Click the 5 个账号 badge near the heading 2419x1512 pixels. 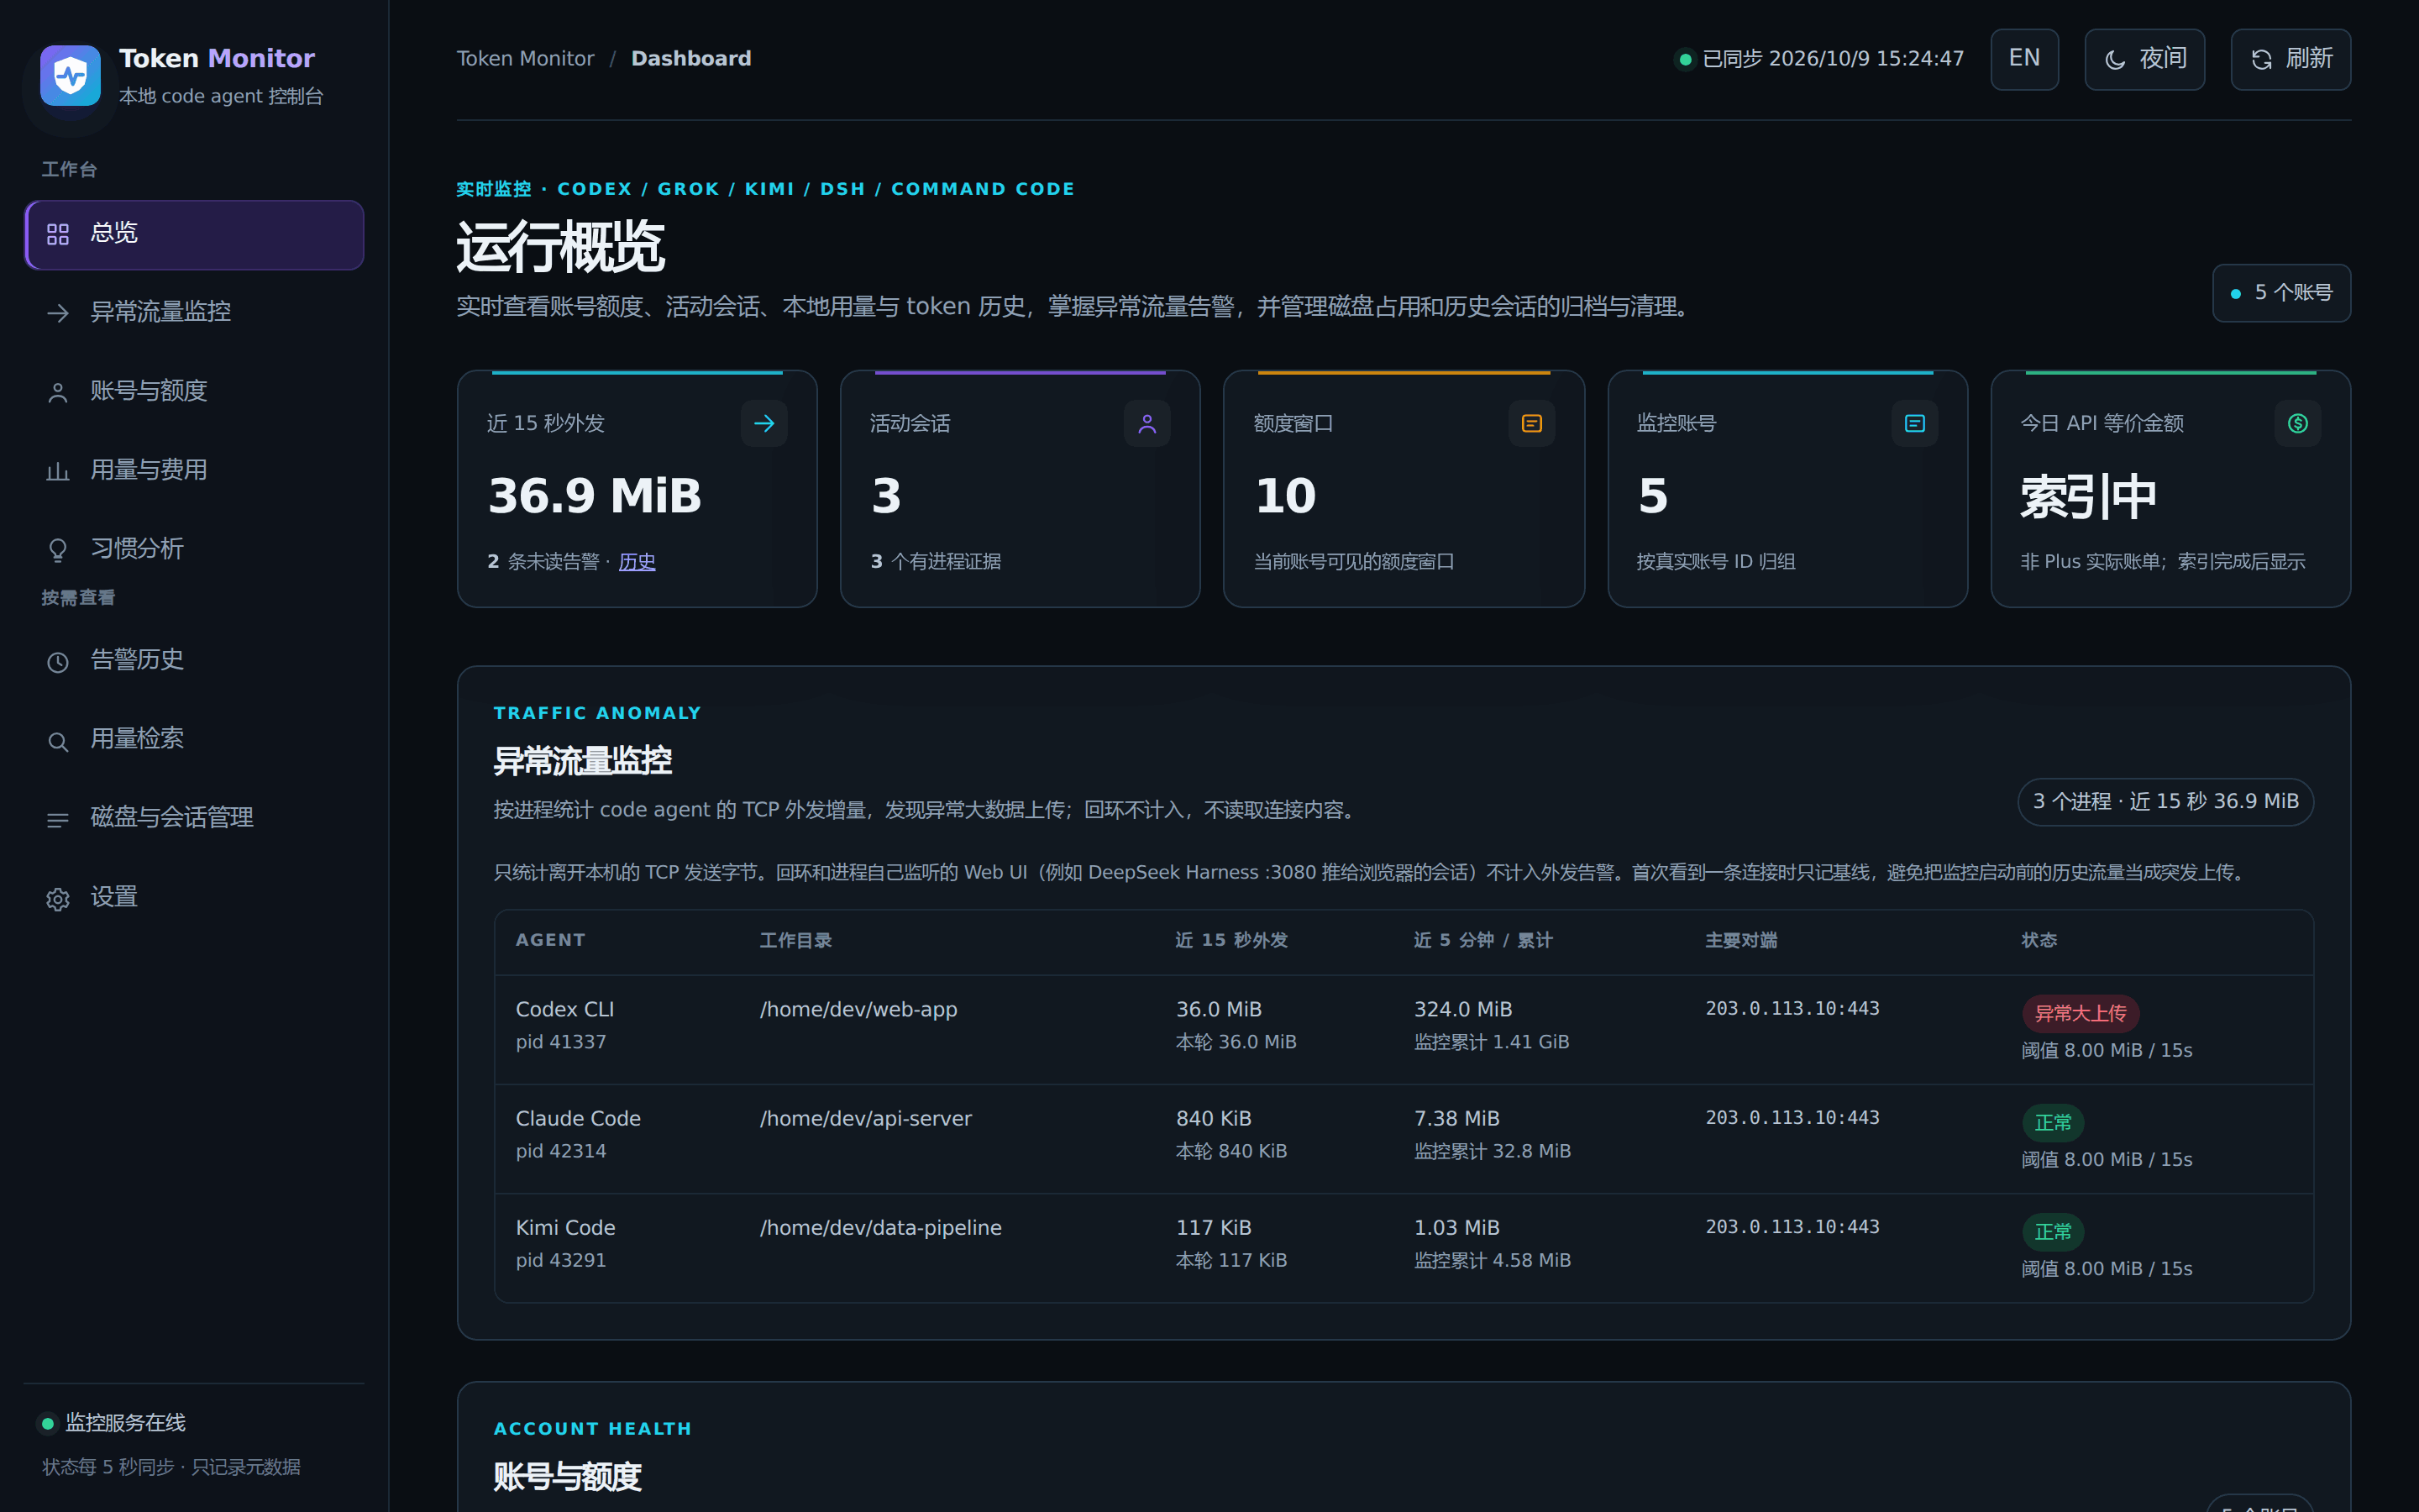point(2281,293)
